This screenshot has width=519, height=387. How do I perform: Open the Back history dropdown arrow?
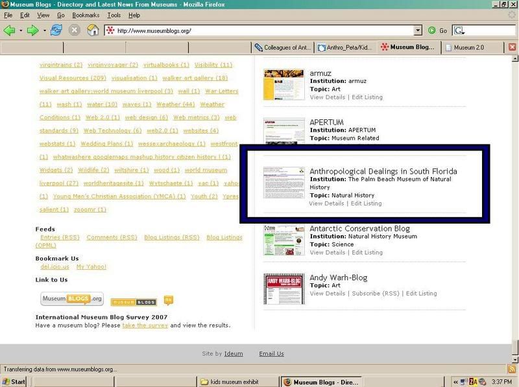click(x=21, y=30)
